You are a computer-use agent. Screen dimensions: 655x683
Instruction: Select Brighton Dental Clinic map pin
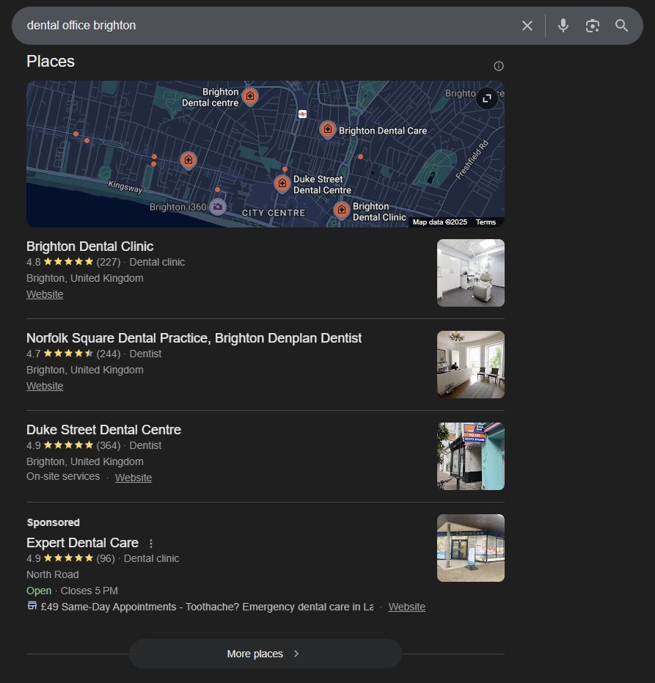(342, 211)
